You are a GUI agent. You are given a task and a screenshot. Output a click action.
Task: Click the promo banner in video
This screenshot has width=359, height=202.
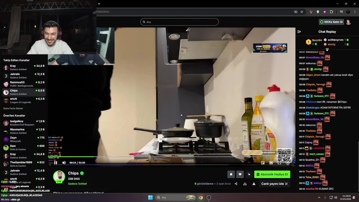coord(270,48)
